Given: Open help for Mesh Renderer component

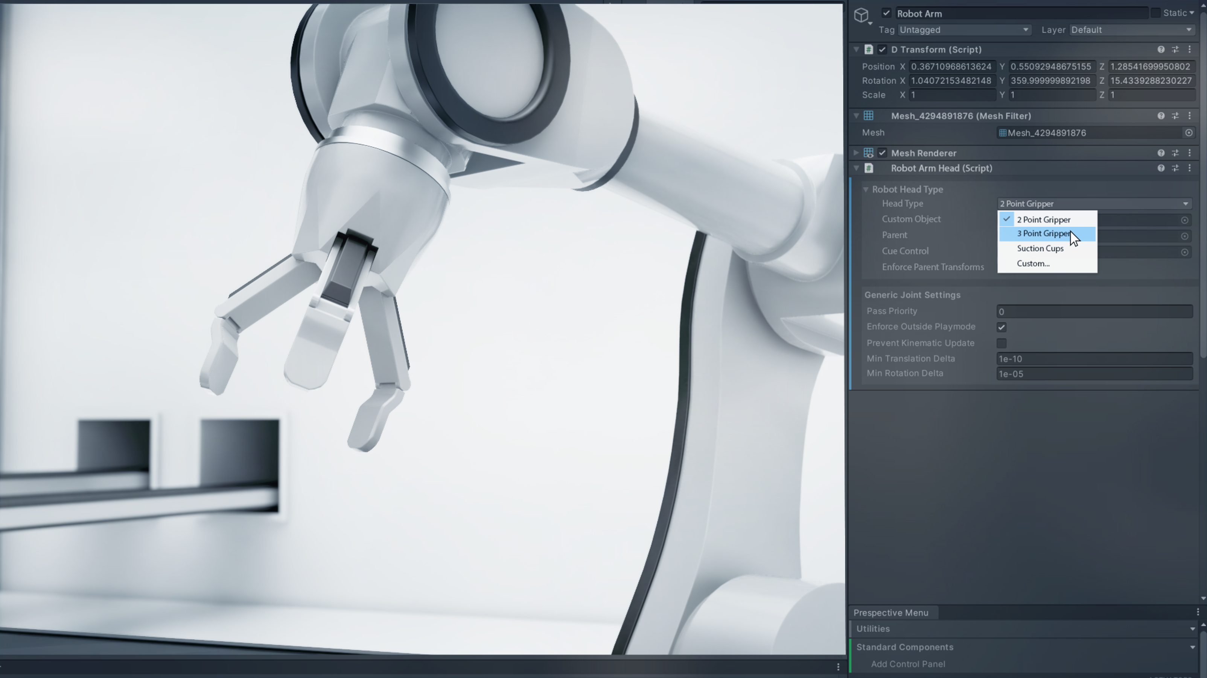Looking at the screenshot, I should pos(1161,153).
